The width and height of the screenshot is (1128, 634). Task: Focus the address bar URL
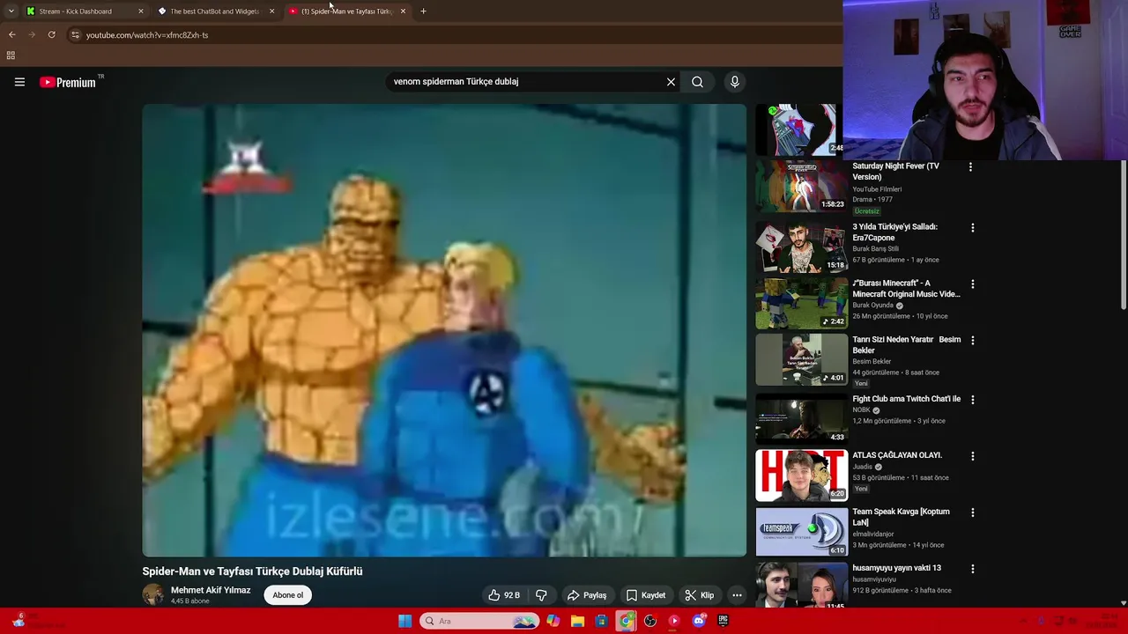tap(147, 35)
